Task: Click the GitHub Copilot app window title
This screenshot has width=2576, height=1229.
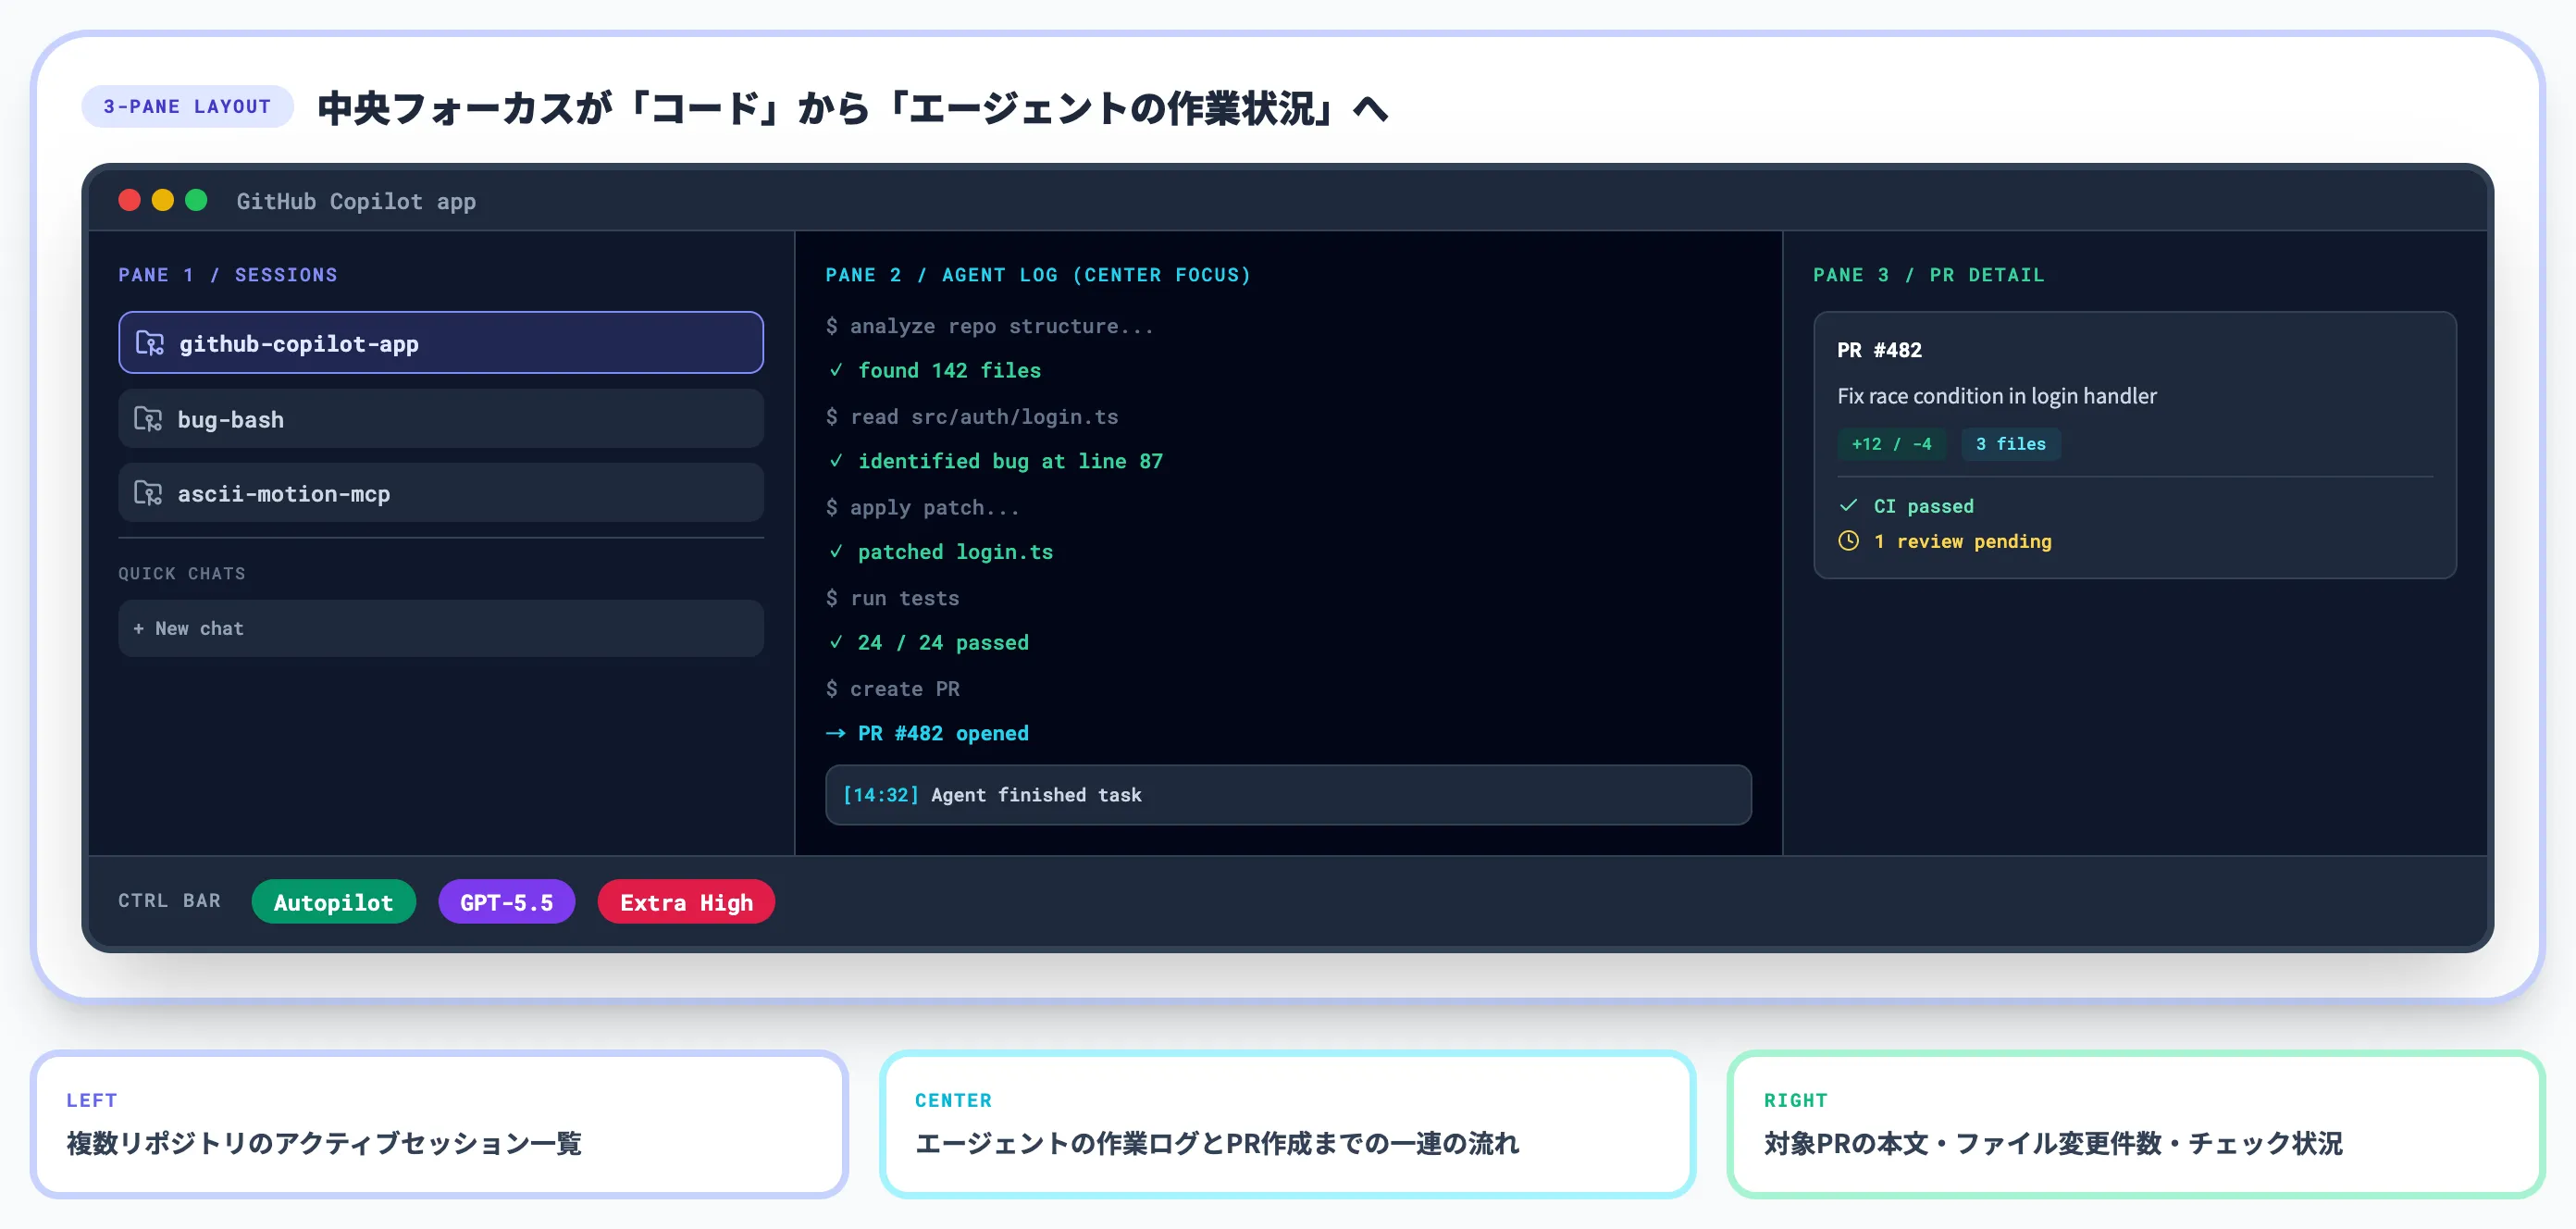Action: (356, 201)
